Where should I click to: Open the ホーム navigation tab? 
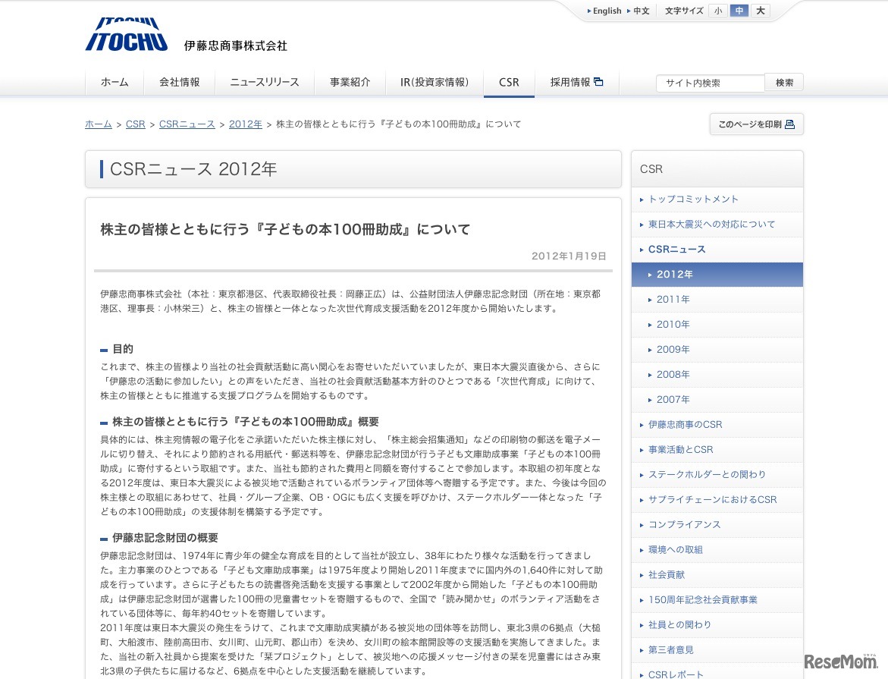[115, 83]
